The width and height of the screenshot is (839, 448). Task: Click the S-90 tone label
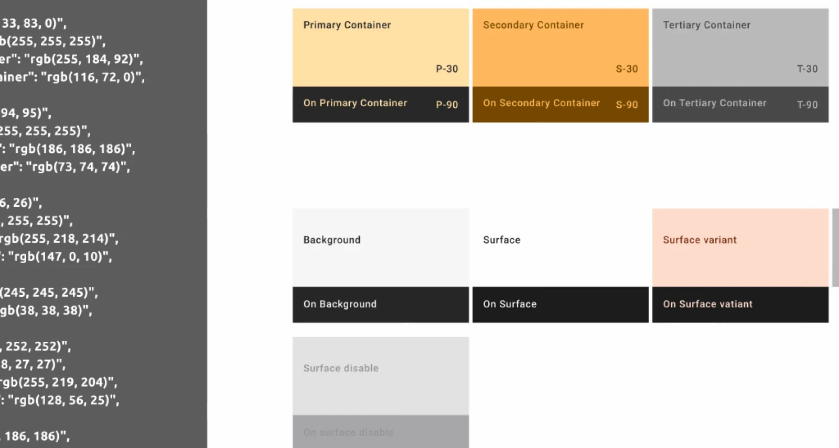[627, 105]
